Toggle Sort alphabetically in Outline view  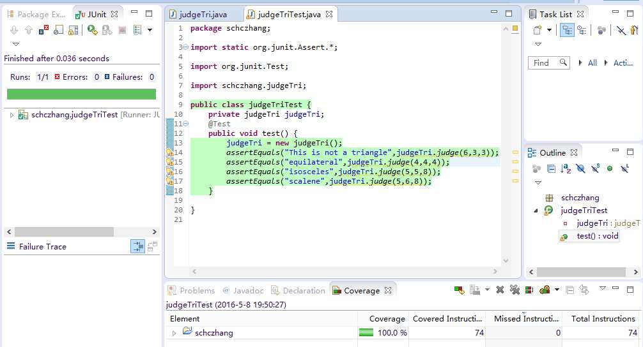click(566, 168)
